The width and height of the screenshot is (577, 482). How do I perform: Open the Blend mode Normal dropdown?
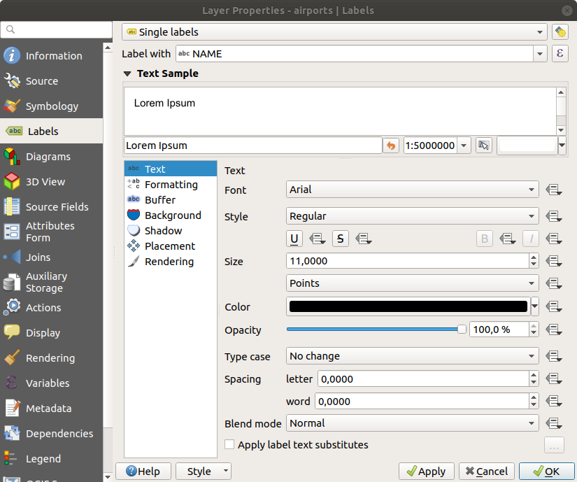(x=413, y=423)
